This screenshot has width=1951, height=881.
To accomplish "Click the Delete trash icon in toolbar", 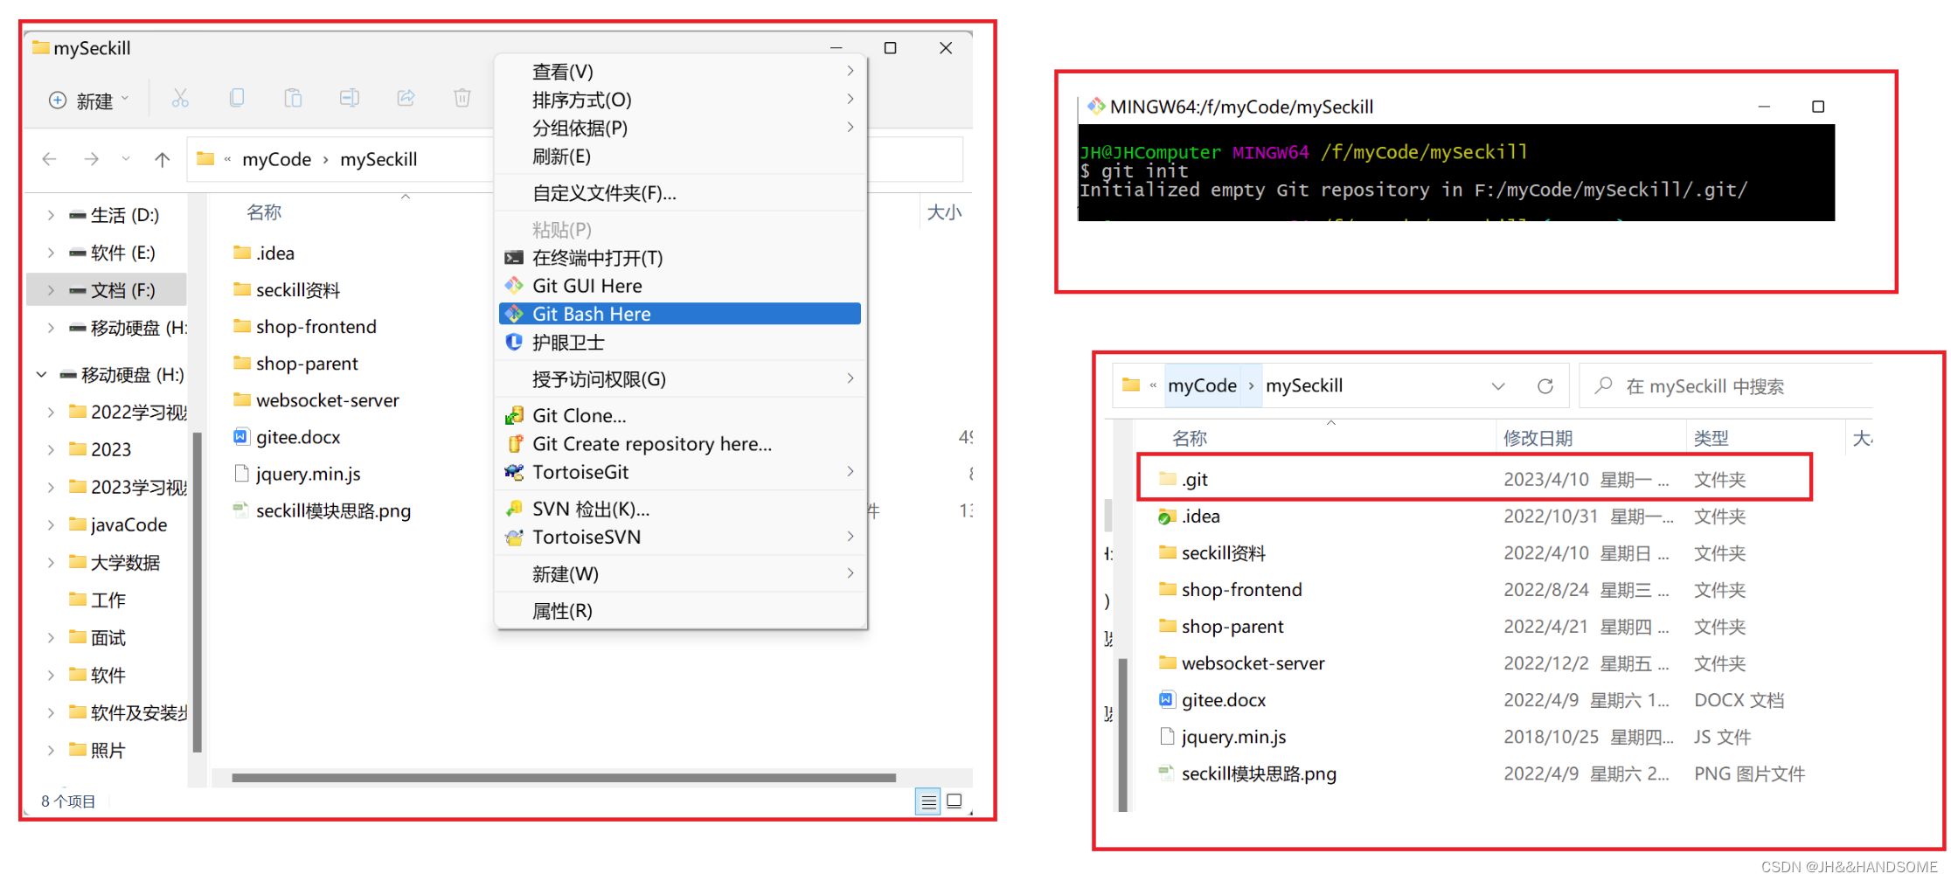I will (462, 98).
